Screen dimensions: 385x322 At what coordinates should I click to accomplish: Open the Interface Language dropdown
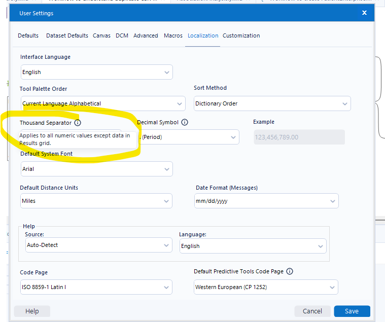point(97,72)
